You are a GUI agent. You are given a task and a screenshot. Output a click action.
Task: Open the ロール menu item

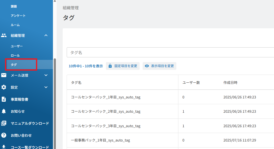[15, 56]
